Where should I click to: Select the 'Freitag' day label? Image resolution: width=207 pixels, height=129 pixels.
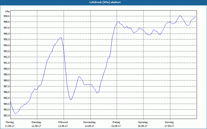click(x=116, y=122)
